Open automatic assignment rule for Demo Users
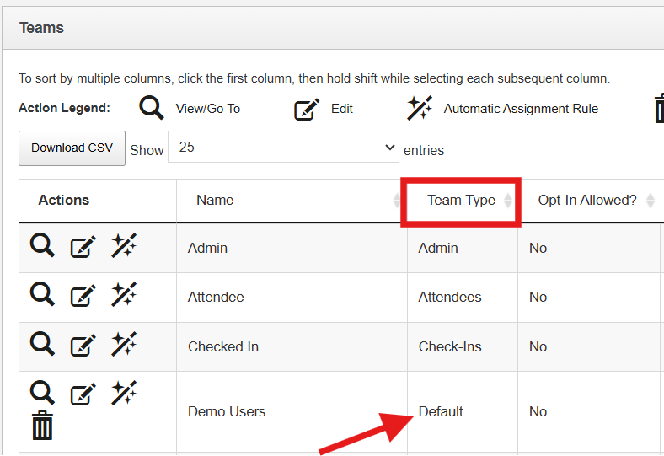Viewport: 664px width, 456px height. (x=124, y=393)
